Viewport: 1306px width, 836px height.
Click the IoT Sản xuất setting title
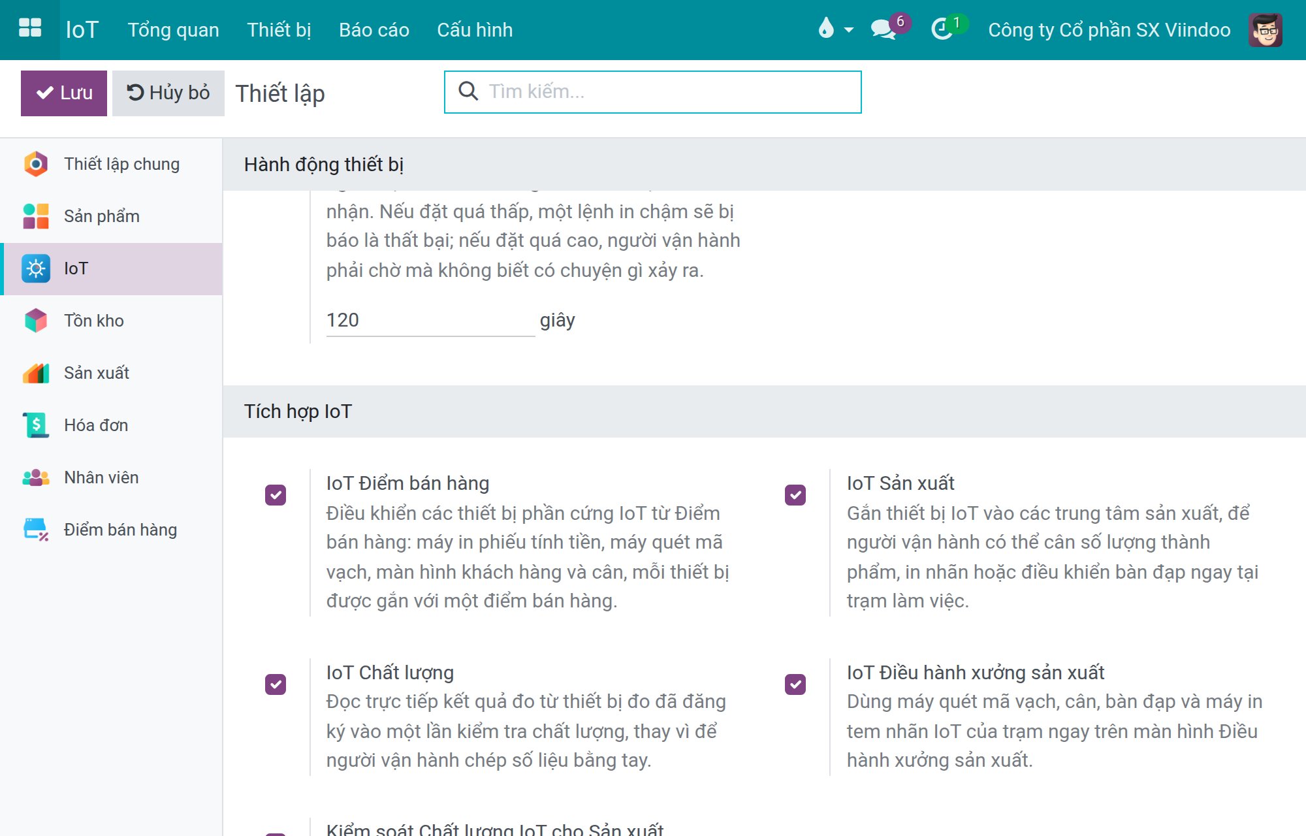900,483
